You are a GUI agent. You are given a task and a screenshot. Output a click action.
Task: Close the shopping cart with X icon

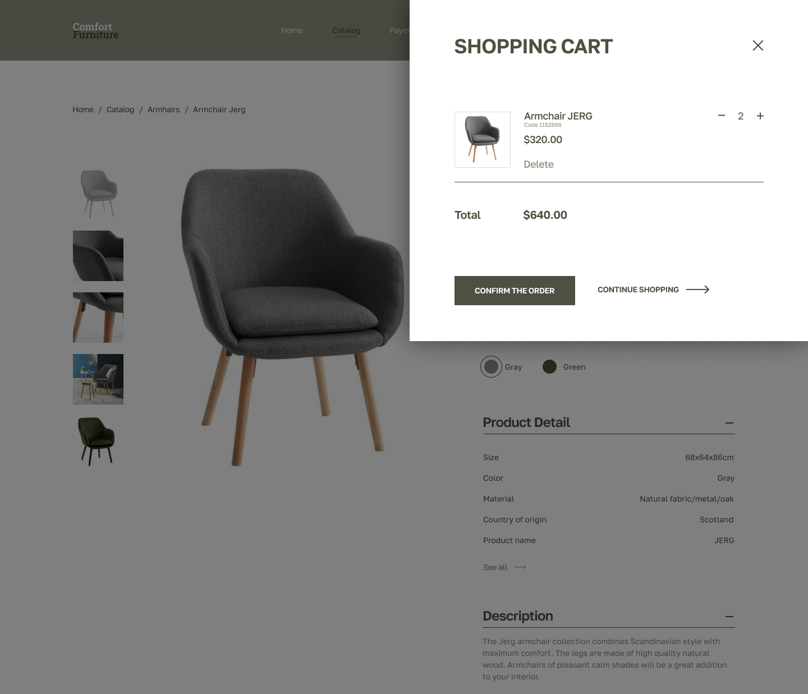click(757, 45)
